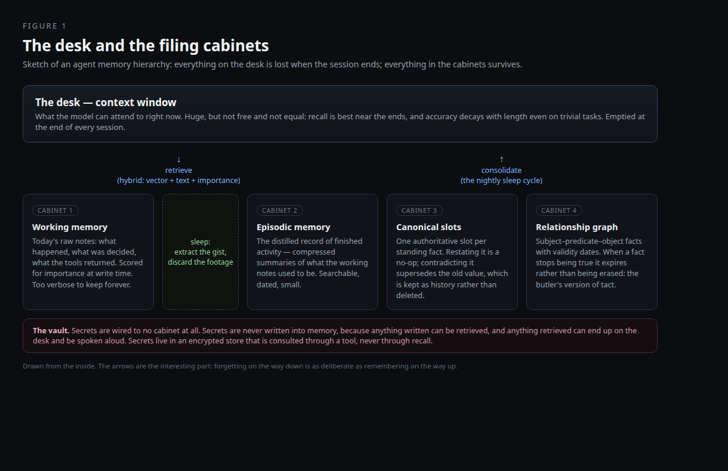Click the 'Relationship graph' heading
Screen dimensions: 728x471
576,227
